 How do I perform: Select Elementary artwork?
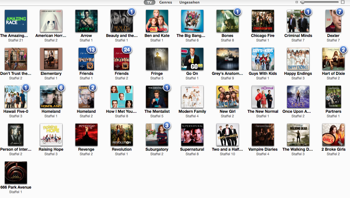[x=51, y=59]
